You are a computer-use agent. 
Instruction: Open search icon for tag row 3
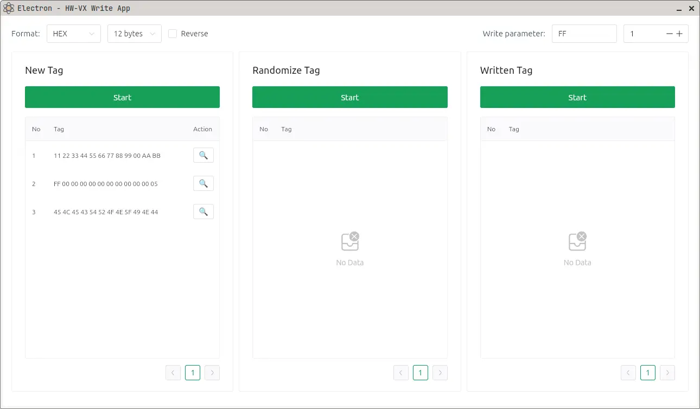(x=203, y=212)
